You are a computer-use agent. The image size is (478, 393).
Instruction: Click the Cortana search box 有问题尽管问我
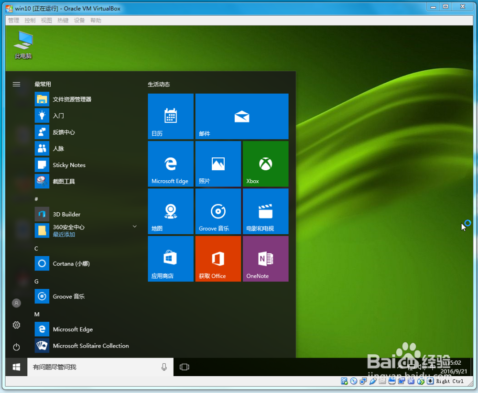point(100,367)
